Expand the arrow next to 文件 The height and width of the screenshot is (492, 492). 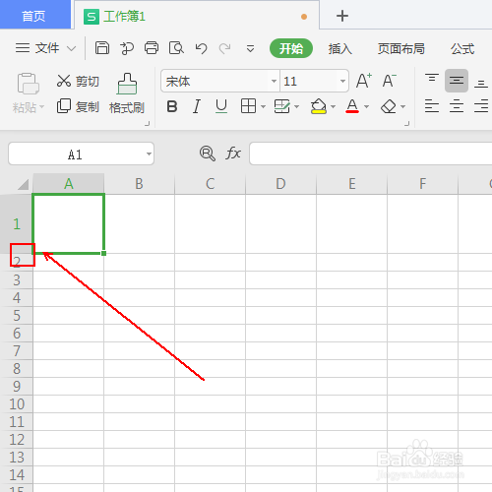point(71,49)
